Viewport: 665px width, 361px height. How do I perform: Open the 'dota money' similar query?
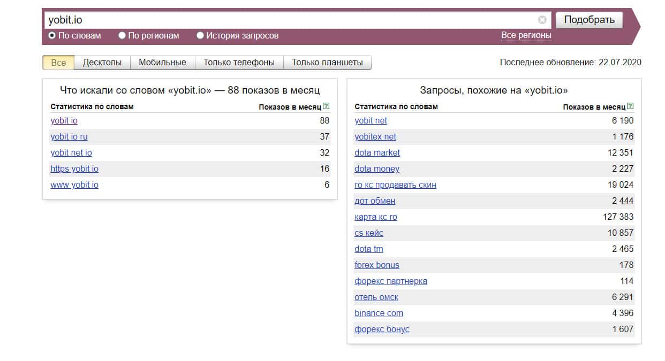tap(377, 169)
